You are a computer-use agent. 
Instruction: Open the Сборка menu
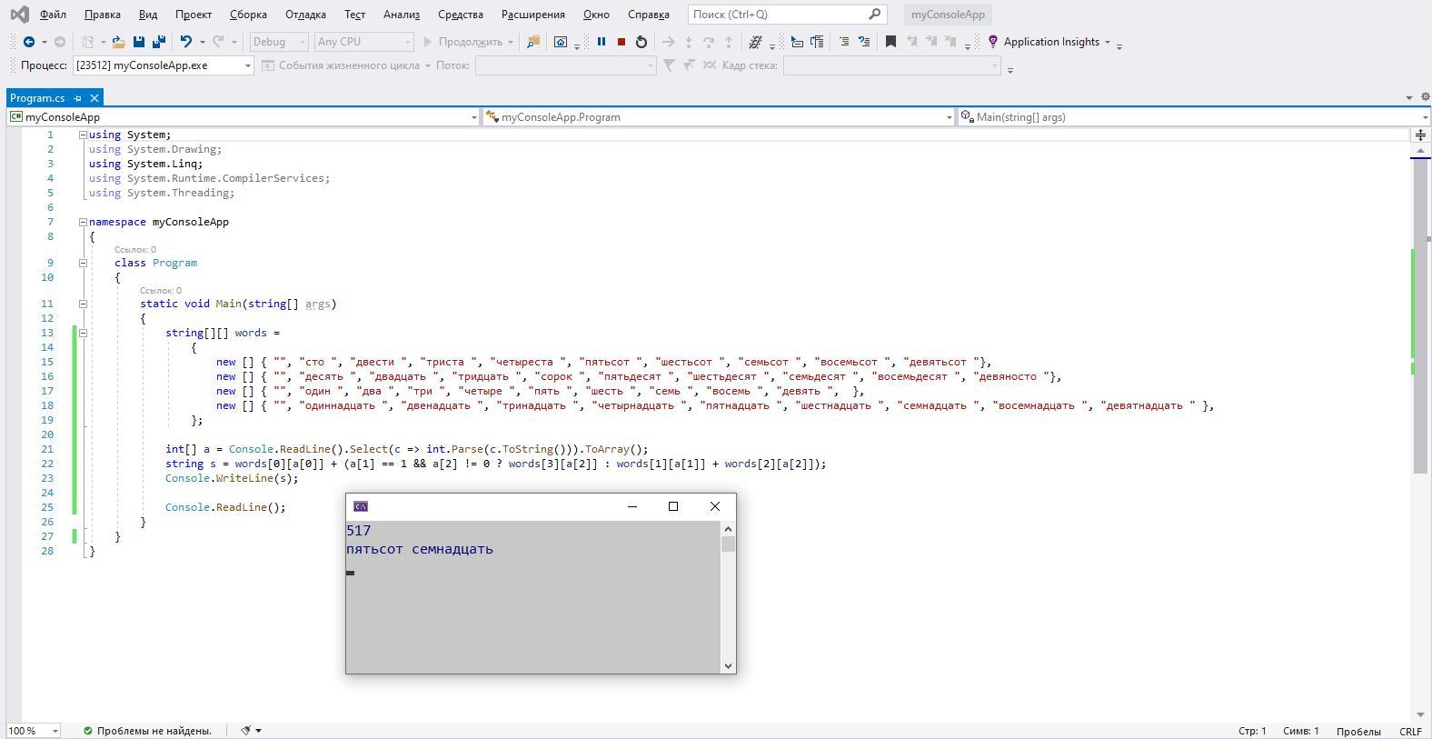click(x=248, y=15)
